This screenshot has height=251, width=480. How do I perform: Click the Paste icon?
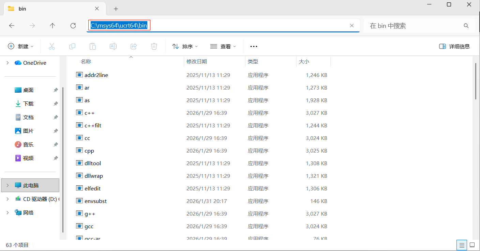click(92, 46)
